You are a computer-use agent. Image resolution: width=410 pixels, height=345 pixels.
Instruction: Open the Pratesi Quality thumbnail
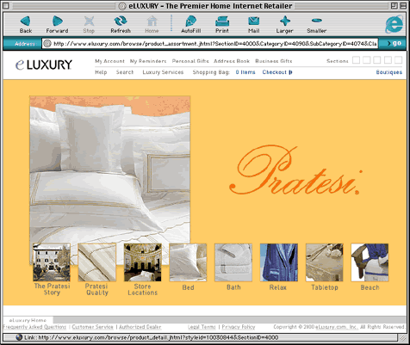click(x=97, y=262)
